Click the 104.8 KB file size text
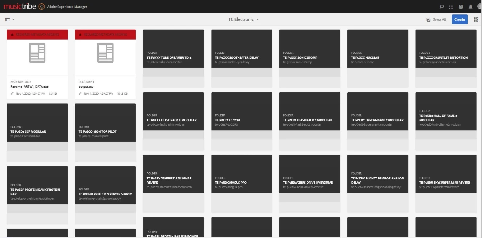The width and height of the screenshot is (482, 238). pos(122,94)
